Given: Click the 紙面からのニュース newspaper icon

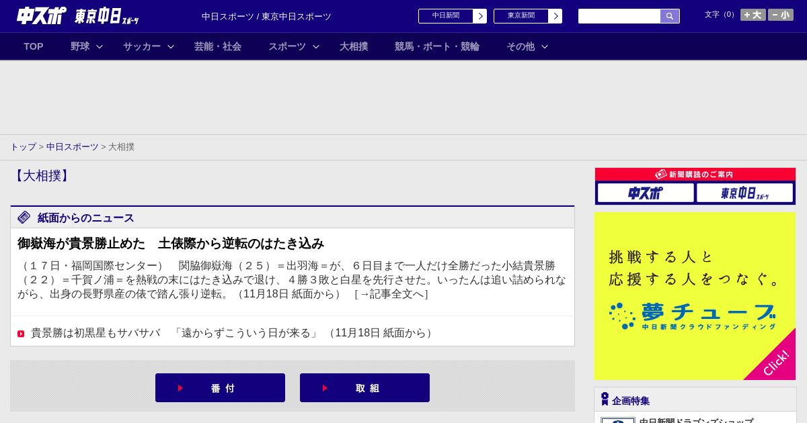Looking at the screenshot, I should click(x=24, y=217).
